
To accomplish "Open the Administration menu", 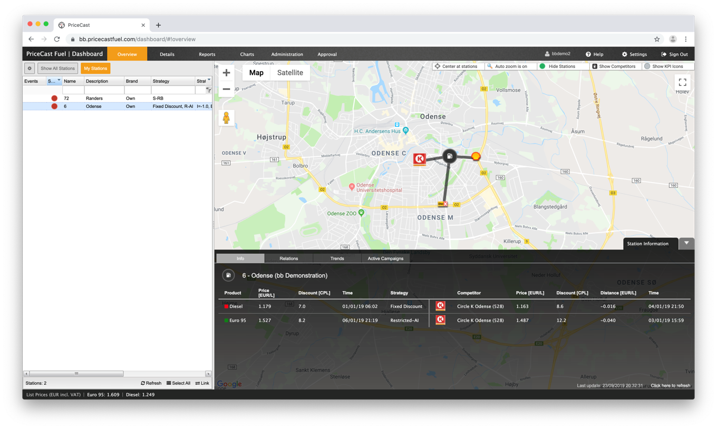I will click(x=287, y=54).
